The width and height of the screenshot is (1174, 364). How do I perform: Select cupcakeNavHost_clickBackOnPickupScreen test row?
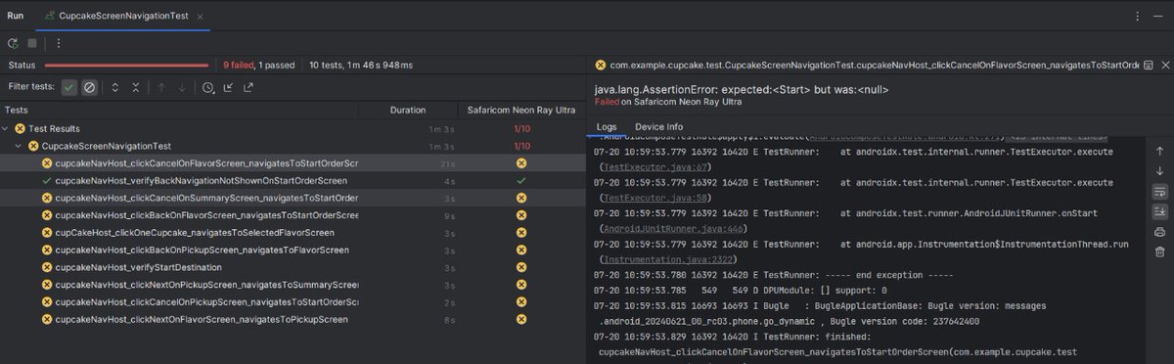coord(293,250)
